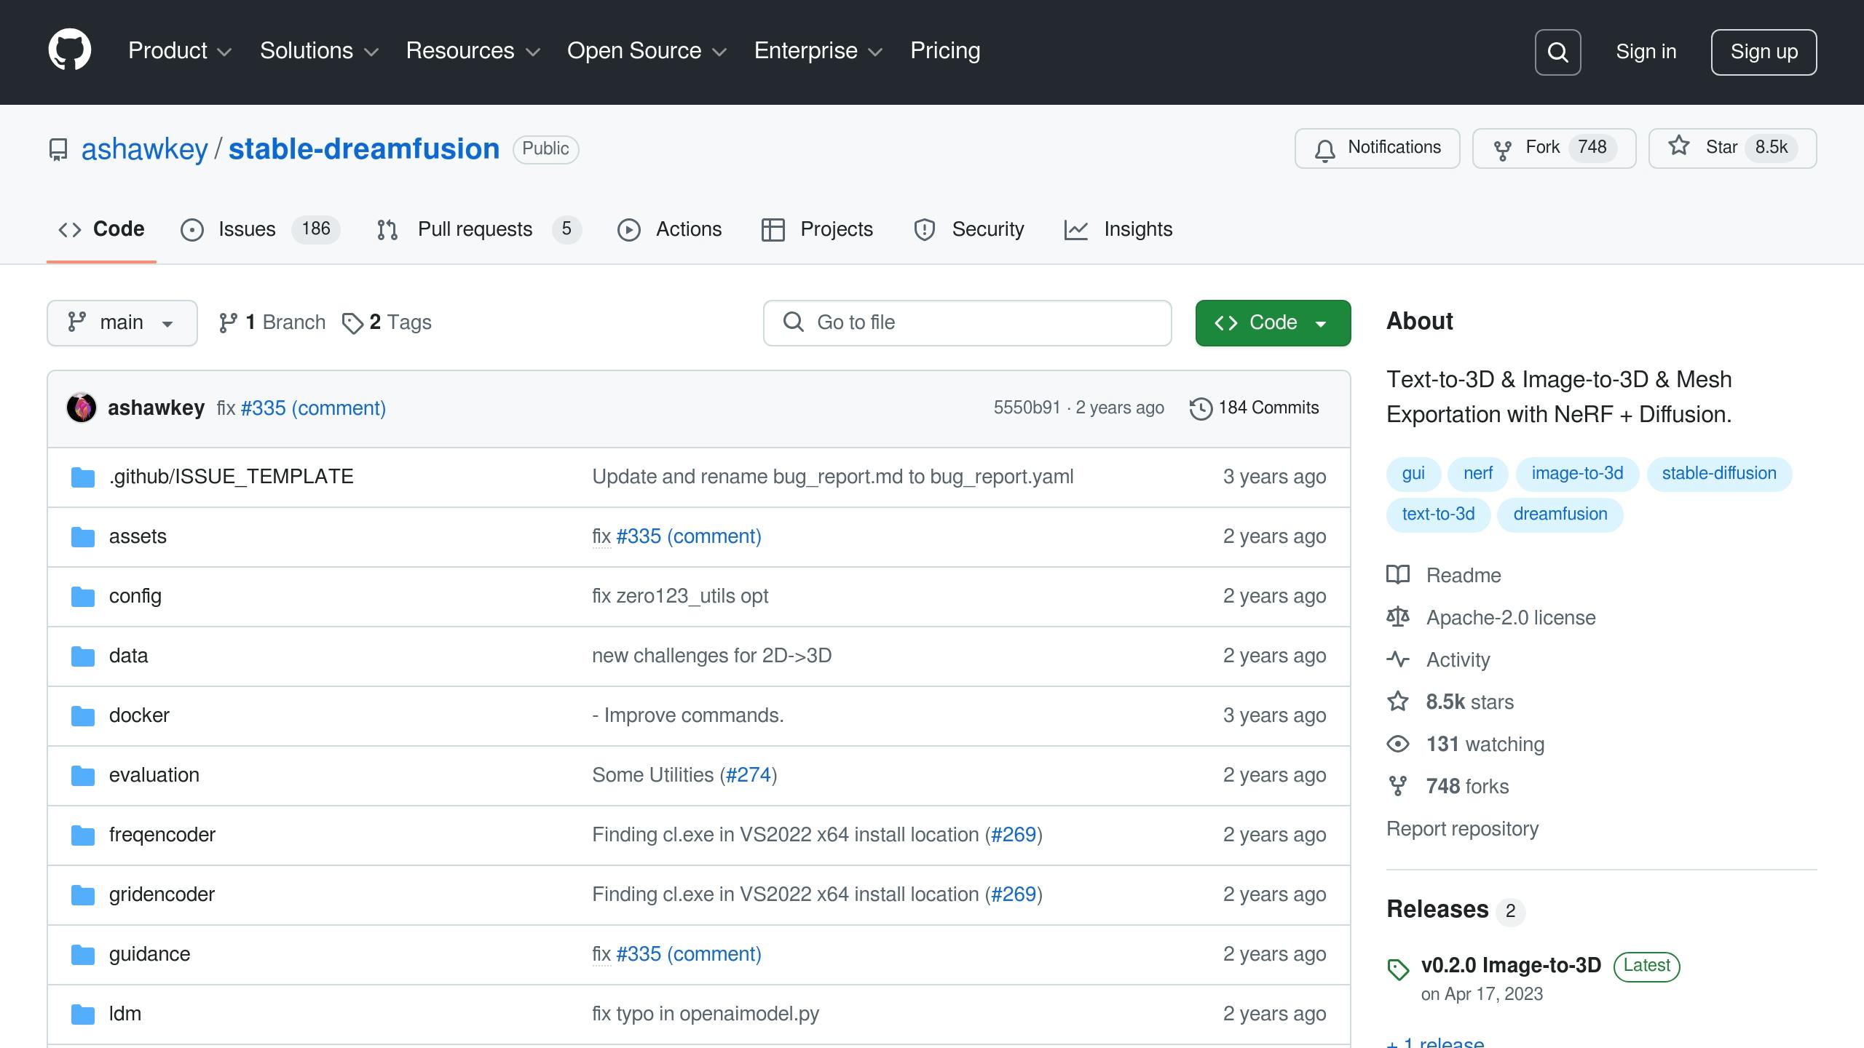
Task: Expand the Enterprise menu
Action: pyautogui.click(x=818, y=51)
